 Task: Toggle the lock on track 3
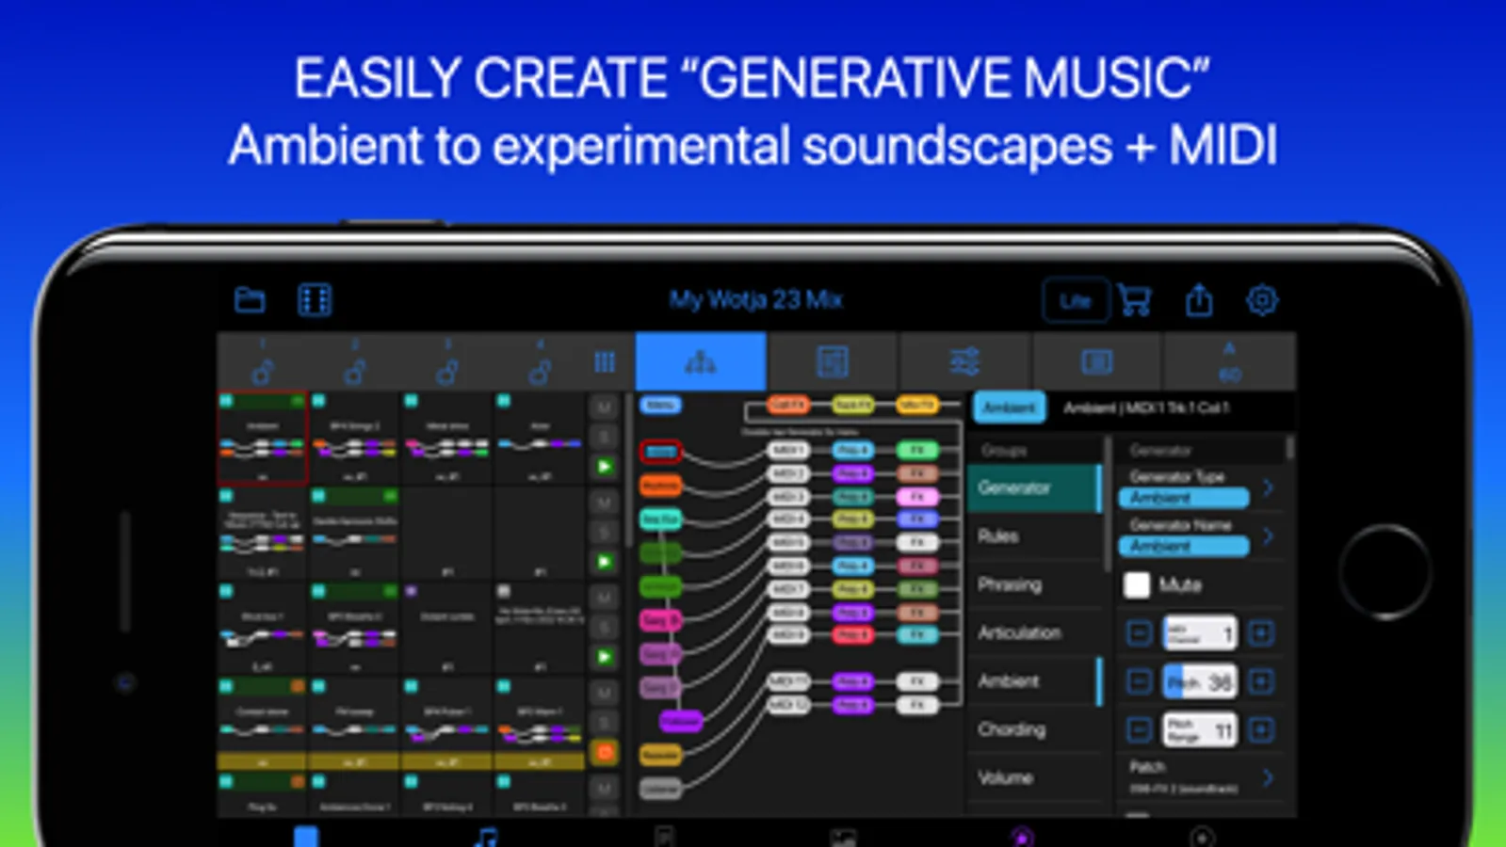click(x=447, y=371)
